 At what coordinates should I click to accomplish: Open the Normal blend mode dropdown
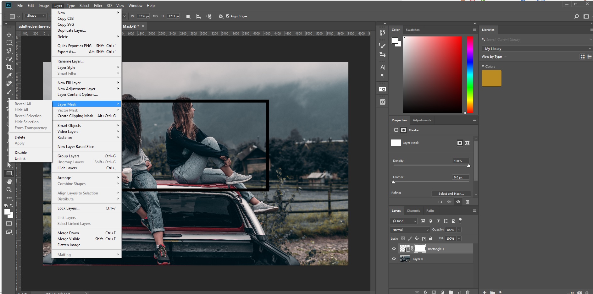(410, 230)
